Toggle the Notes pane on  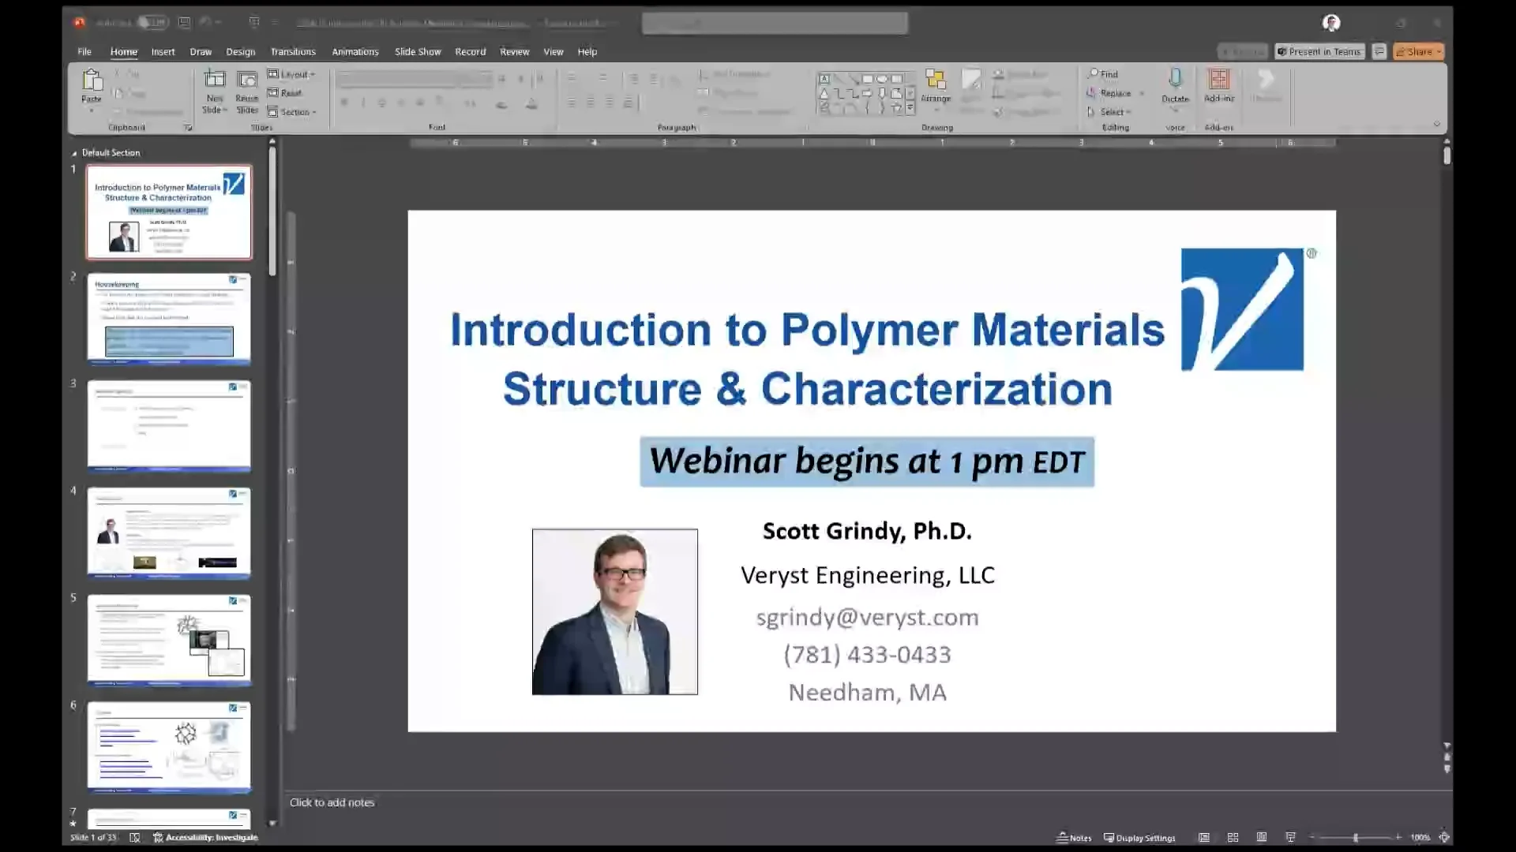1073,837
